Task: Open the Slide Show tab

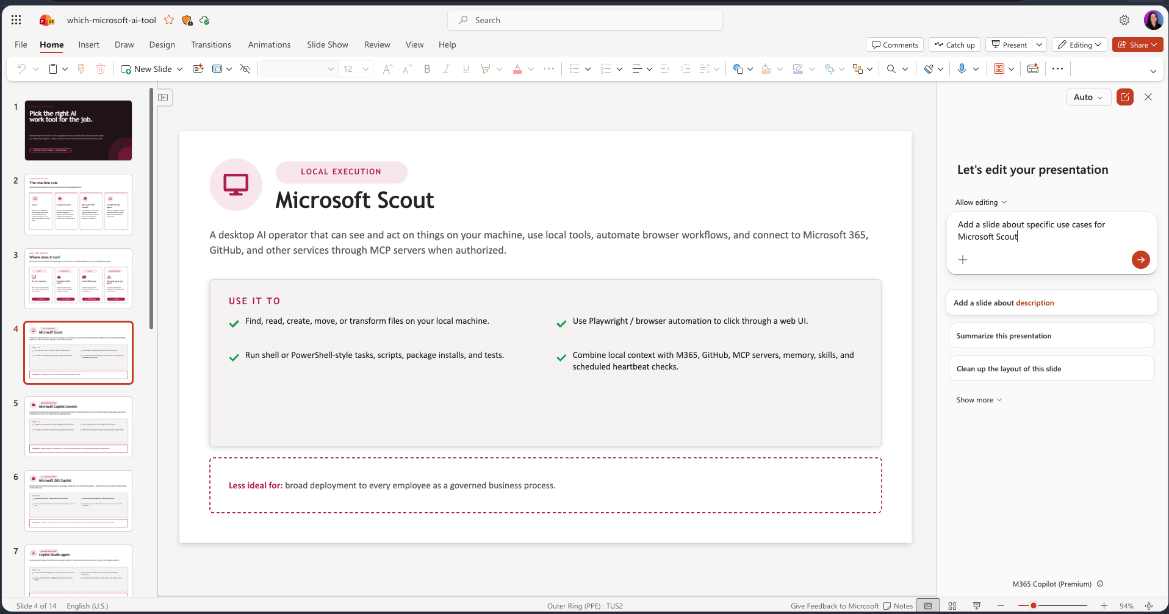Action: 328,45
